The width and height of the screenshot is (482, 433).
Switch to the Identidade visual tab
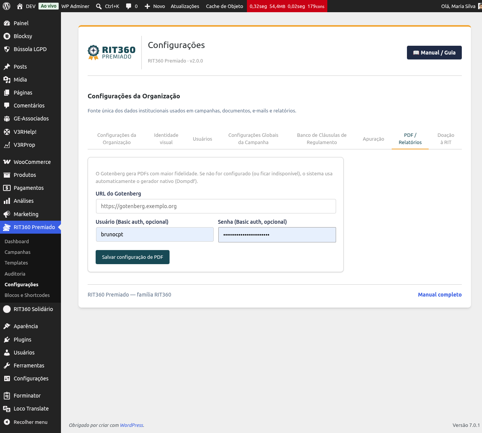tap(166, 139)
